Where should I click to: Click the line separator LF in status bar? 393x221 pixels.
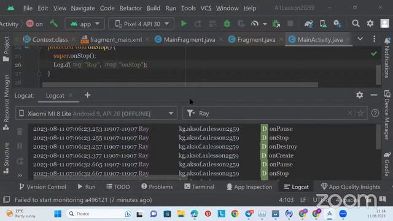(x=303, y=200)
